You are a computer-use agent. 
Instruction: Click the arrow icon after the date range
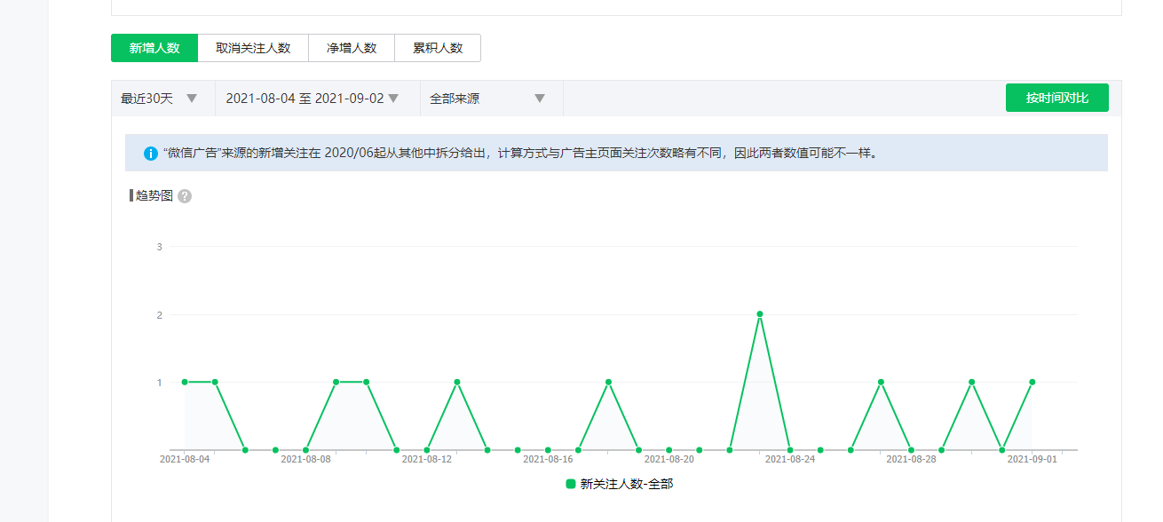point(393,99)
